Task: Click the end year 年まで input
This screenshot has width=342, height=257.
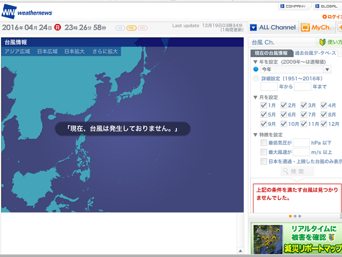Action: click(302, 87)
